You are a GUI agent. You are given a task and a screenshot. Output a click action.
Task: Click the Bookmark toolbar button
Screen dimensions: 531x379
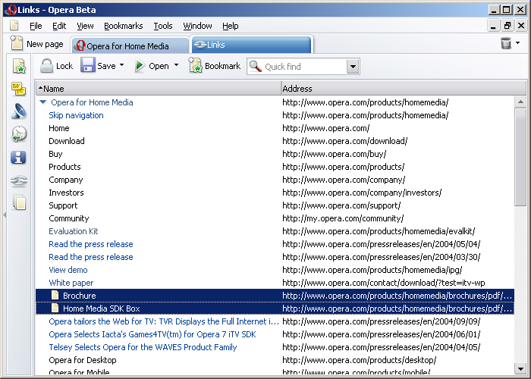point(215,66)
